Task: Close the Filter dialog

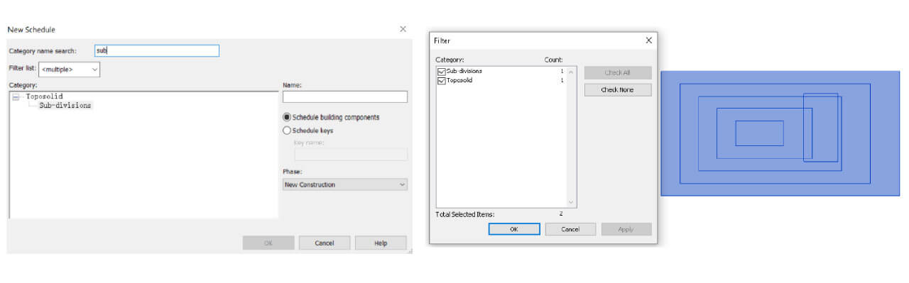Action: tap(648, 40)
